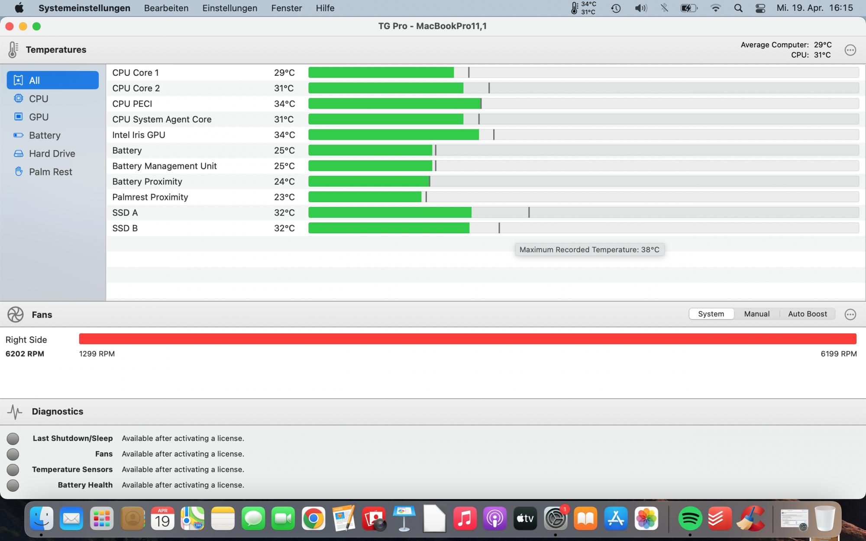Click the Fans section fan icon
This screenshot has height=541, width=866.
[x=16, y=315]
